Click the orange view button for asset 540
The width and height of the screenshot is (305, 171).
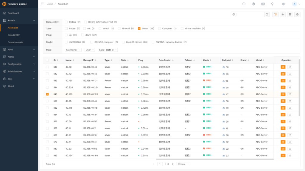[283, 67]
